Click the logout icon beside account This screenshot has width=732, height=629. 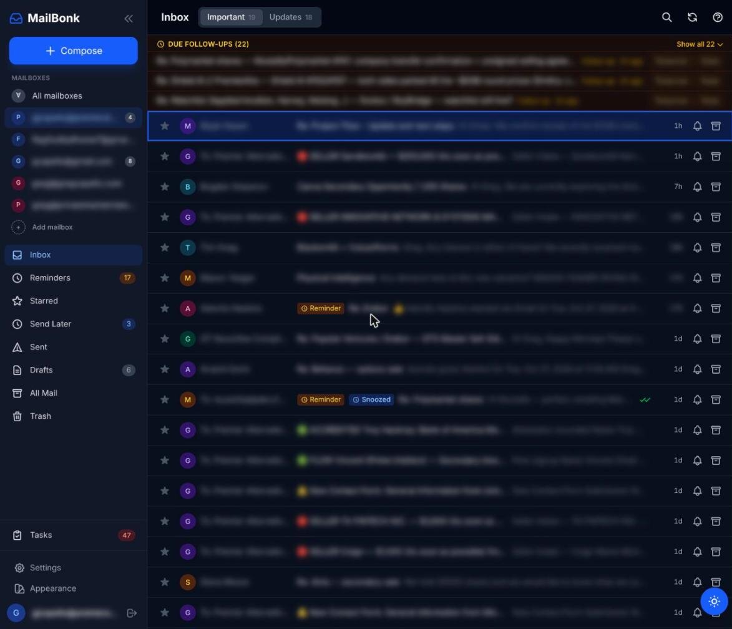(132, 613)
